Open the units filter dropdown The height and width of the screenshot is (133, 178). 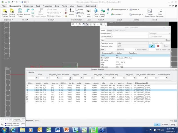[x=92, y=78]
